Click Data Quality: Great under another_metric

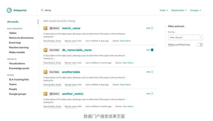point(52,106)
